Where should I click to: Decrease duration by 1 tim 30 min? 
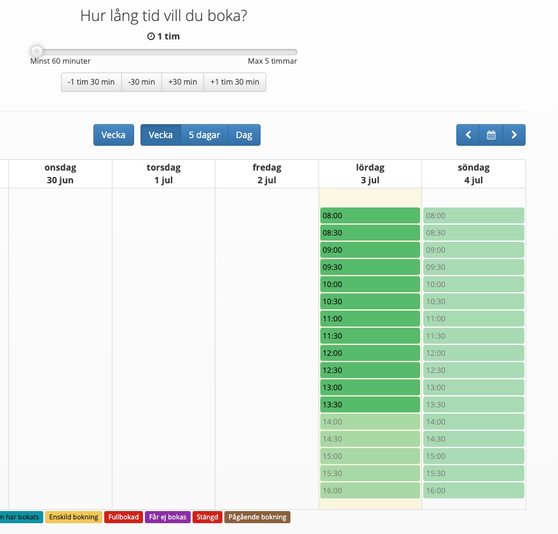click(92, 82)
